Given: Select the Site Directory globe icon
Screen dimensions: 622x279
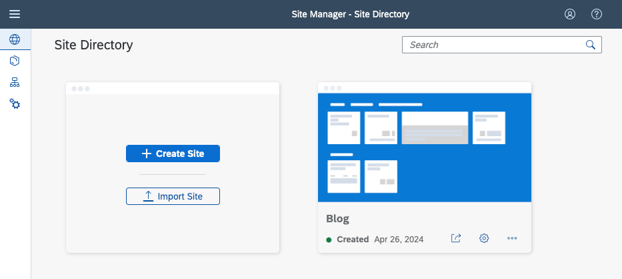Looking at the screenshot, I should (15, 39).
